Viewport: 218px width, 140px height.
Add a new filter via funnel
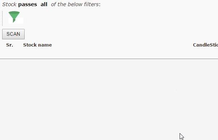14,17
